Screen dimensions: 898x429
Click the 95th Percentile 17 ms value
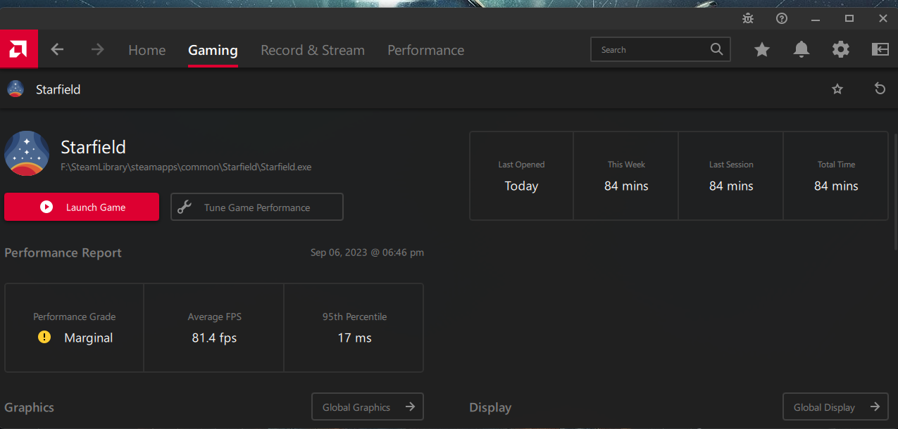[354, 338]
